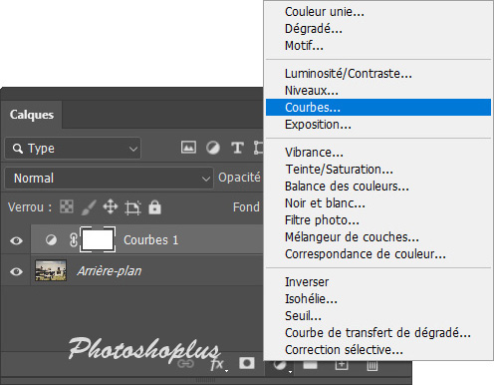Click the Fond fill label

tap(246, 207)
